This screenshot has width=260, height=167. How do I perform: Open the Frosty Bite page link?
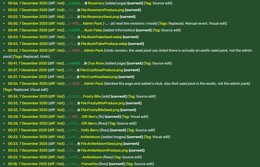(92, 96)
